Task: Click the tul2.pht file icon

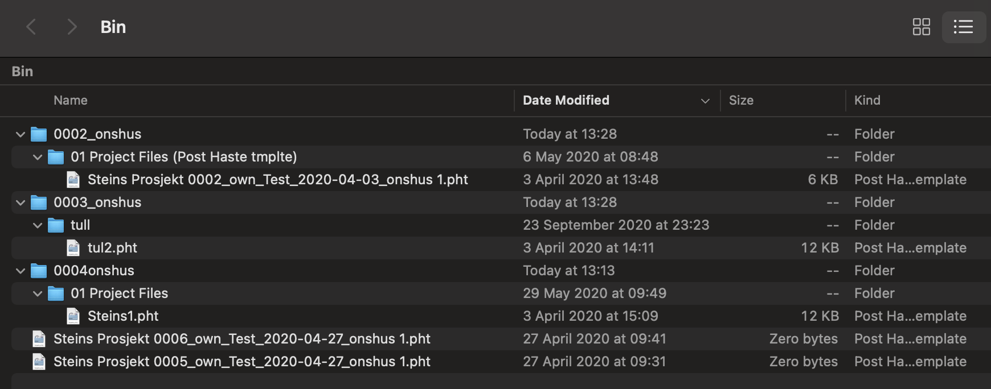Action: (73, 248)
